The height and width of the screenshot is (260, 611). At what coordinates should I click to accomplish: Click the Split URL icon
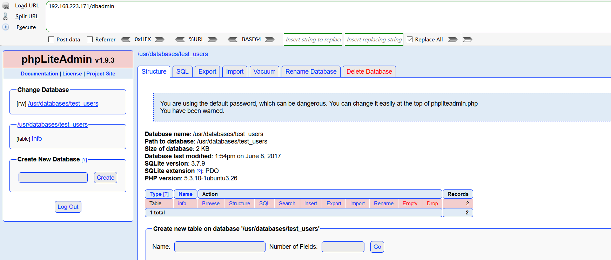(x=5, y=16)
